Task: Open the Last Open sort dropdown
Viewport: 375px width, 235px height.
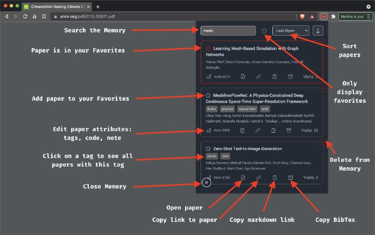Action: tap(291, 30)
